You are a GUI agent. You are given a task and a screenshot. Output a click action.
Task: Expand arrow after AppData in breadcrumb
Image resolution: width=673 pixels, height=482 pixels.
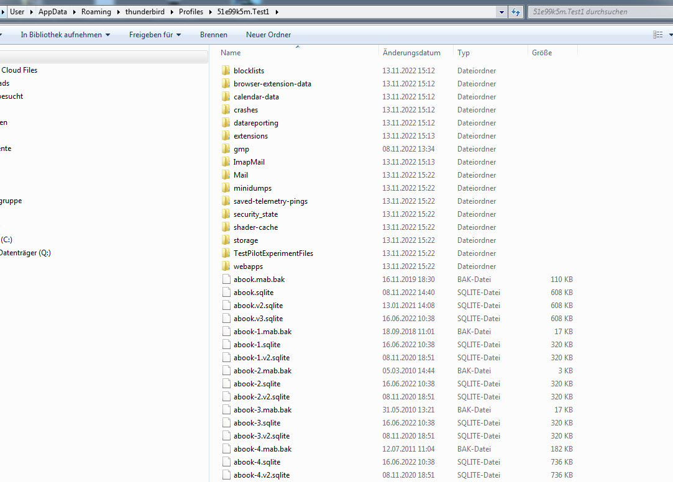click(74, 12)
